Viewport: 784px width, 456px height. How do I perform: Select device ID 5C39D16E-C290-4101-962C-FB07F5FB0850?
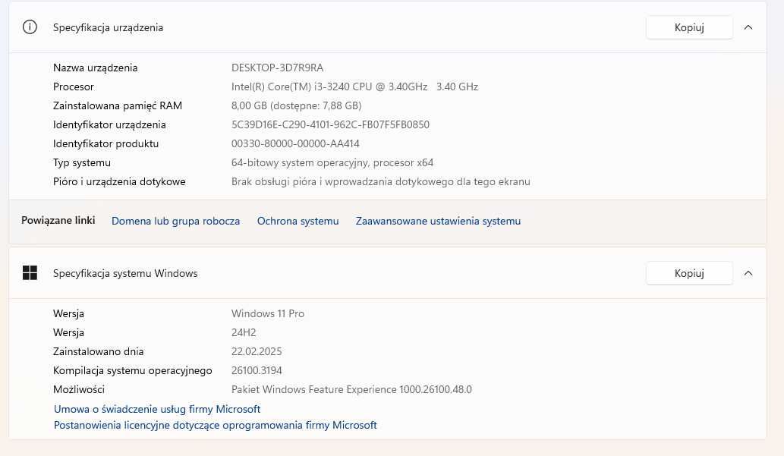(330, 124)
